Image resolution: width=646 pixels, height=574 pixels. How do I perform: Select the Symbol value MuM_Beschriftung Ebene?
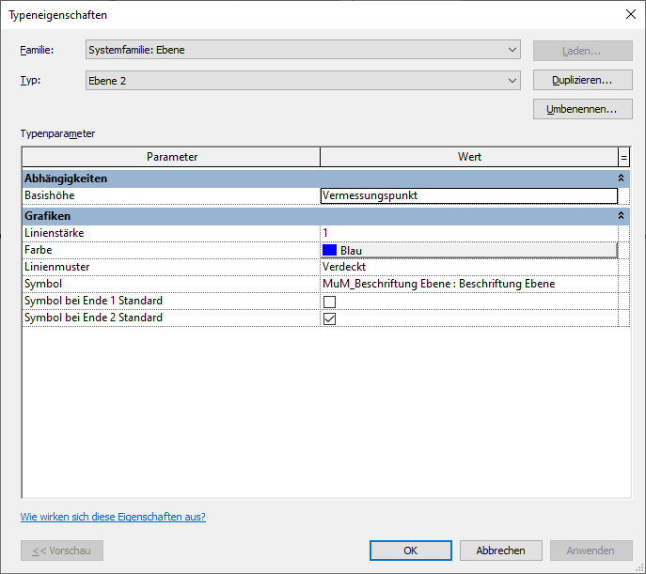pyautogui.click(x=469, y=284)
